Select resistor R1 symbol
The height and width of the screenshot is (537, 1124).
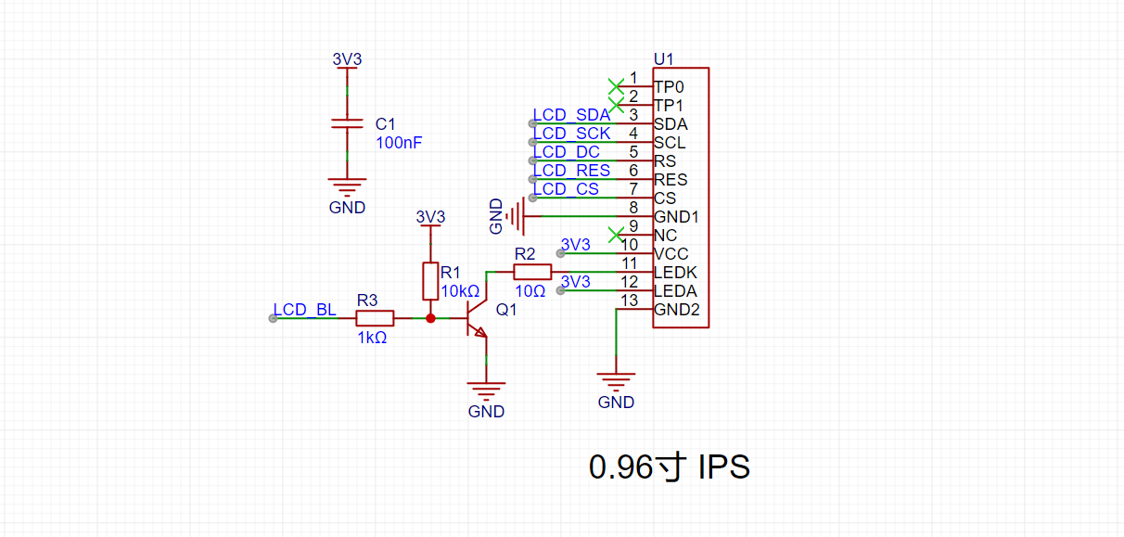click(x=430, y=281)
